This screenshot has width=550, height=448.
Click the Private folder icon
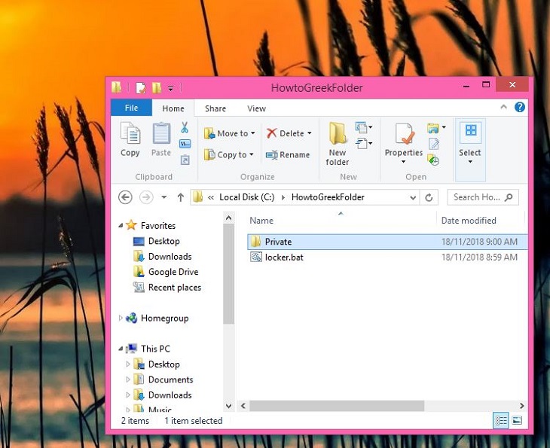255,242
